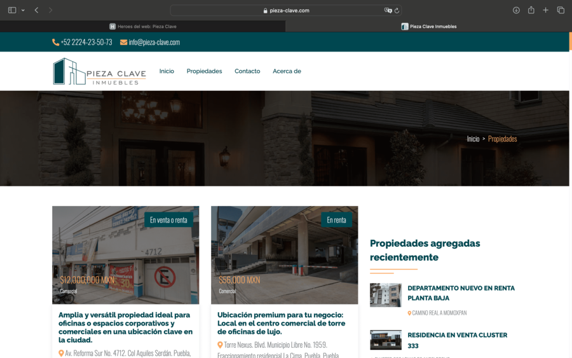Click the translate icon in address bar
Viewport: 572px width, 358px height.
click(x=388, y=11)
